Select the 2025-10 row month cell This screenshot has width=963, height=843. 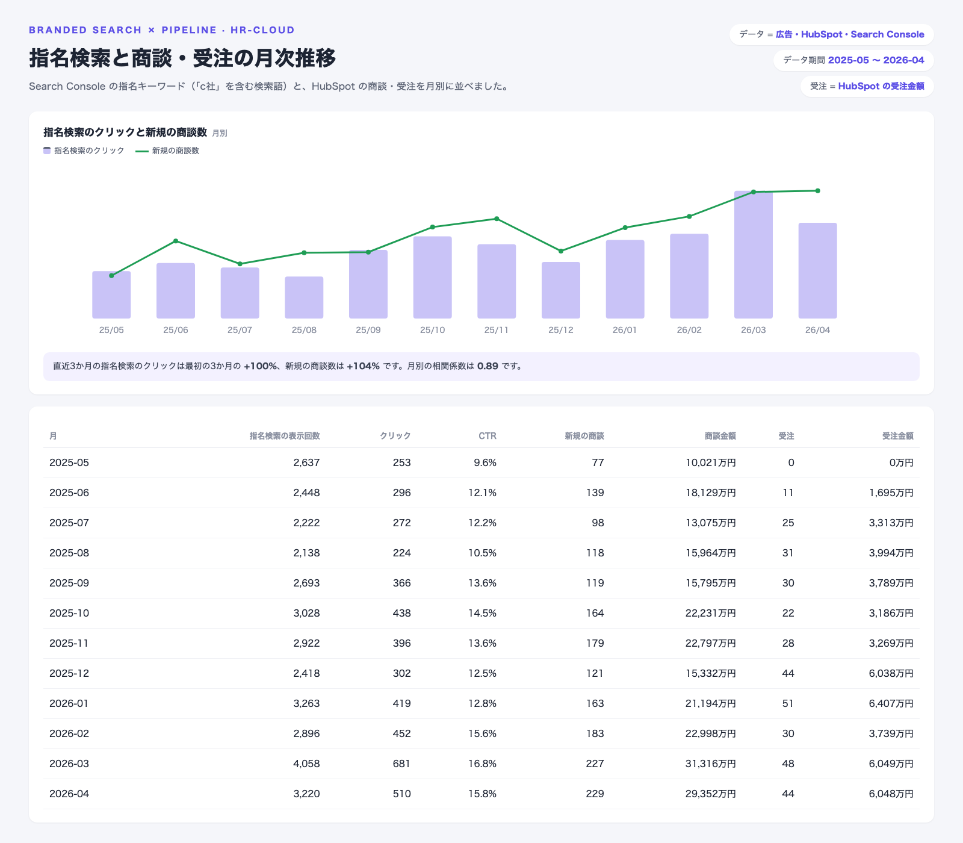point(69,613)
